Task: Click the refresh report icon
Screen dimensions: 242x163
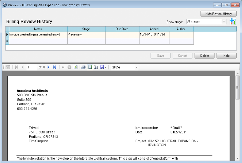Action: [75, 67]
